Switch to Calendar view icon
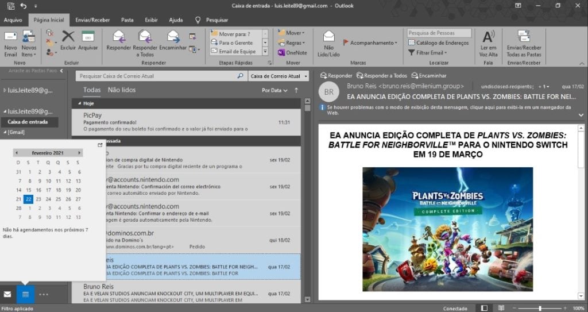588x312 pixels. pyautogui.click(x=25, y=294)
